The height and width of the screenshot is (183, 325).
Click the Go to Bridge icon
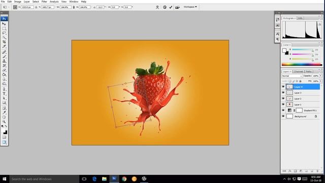pos(177,7)
